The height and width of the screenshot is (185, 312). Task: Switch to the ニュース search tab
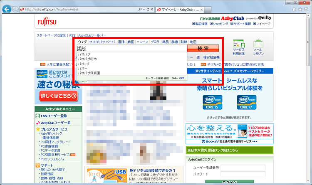pyautogui.click(x=142, y=42)
